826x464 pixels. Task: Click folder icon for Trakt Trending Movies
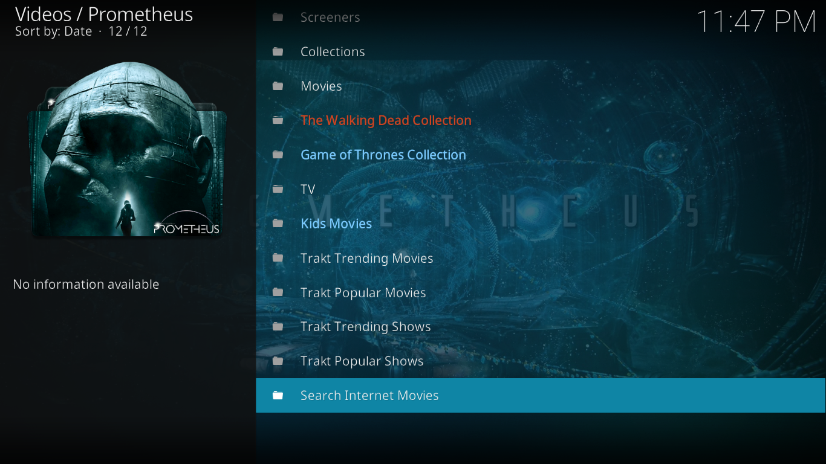click(x=278, y=258)
